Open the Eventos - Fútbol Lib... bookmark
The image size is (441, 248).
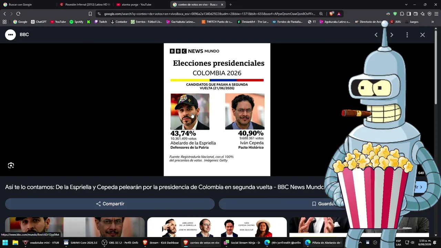point(146,22)
